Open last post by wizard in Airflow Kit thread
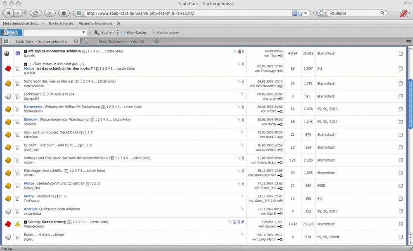The height and width of the screenshot is (251, 413). click(x=280, y=111)
